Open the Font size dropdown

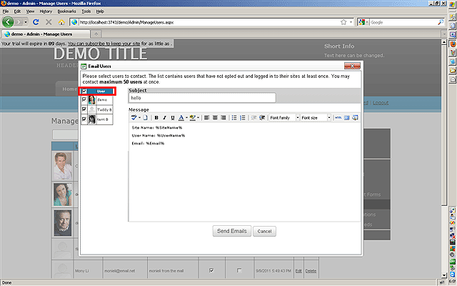tap(315, 117)
